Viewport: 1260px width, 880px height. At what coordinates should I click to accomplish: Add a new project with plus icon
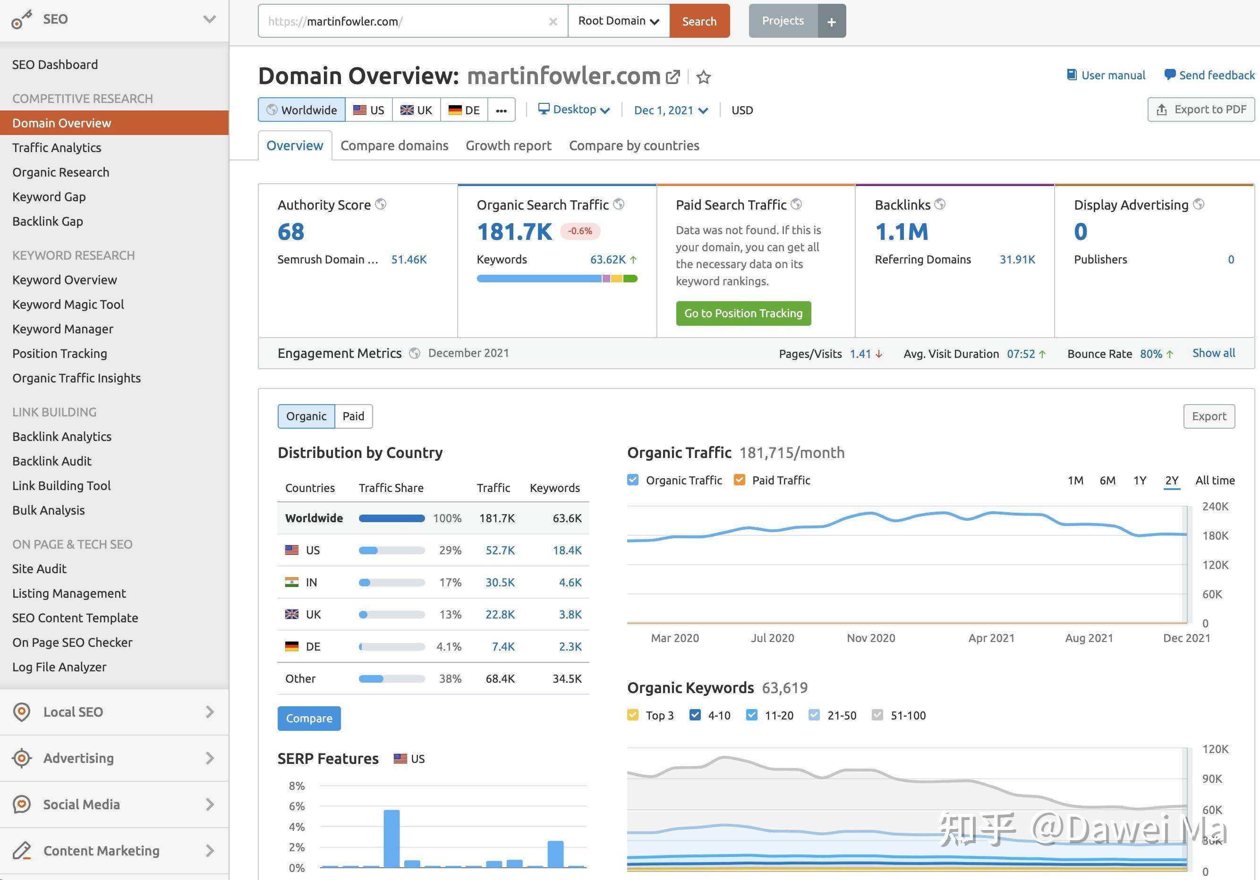831,21
